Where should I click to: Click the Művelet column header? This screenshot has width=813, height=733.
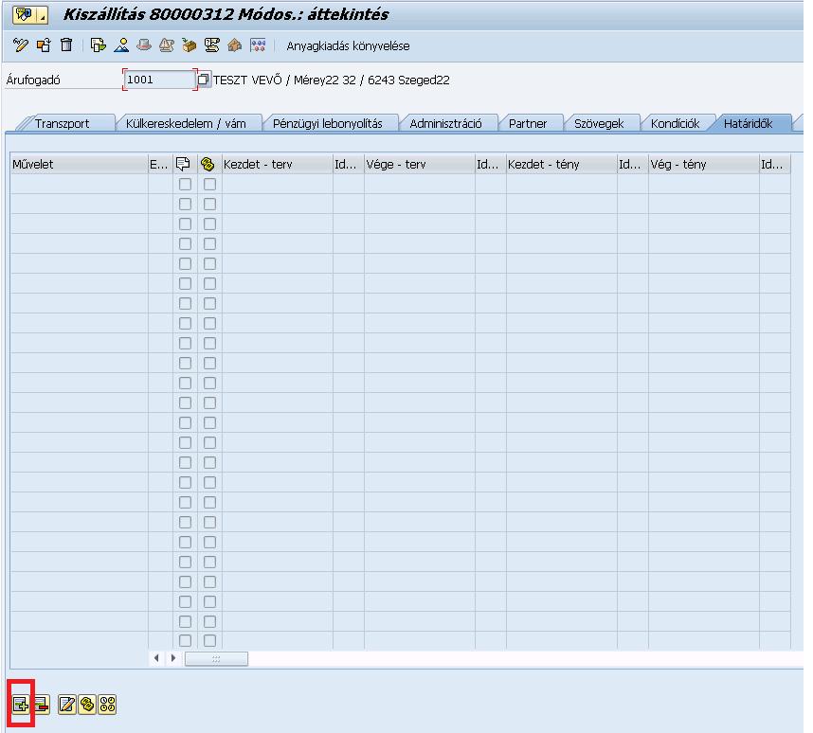pyautogui.click(x=79, y=165)
